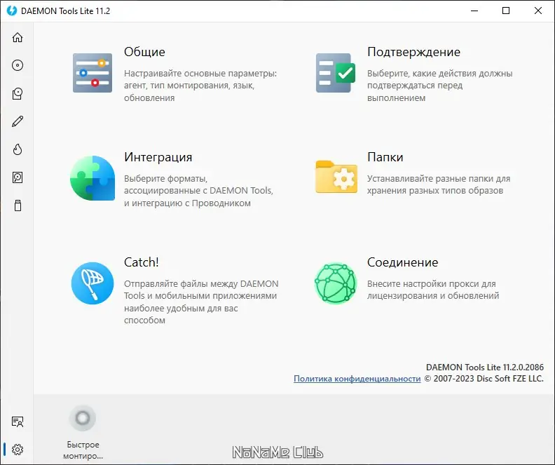Open the Интеграция settings heading
The image size is (555, 465).
tap(158, 157)
